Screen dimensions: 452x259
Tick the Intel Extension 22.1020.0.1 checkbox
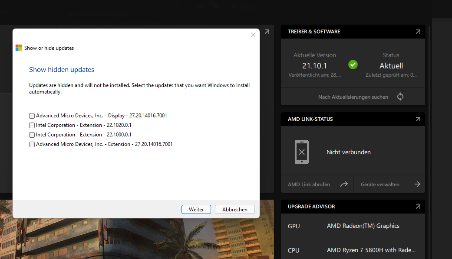[x=32, y=125]
